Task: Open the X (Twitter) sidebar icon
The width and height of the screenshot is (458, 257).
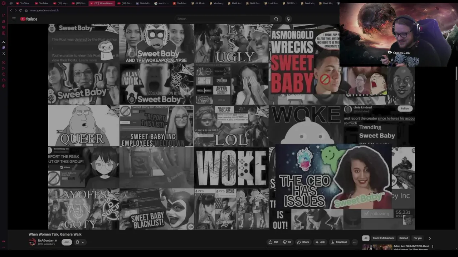Action: click(x=4, y=54)
